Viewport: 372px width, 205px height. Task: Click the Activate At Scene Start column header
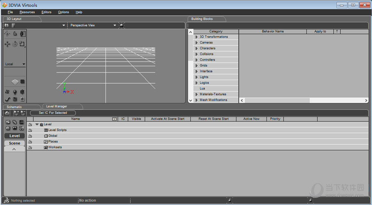point(168,119)
